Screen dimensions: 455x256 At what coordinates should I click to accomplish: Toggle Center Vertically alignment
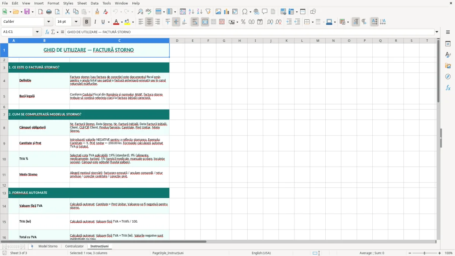[x=176, y=22]
